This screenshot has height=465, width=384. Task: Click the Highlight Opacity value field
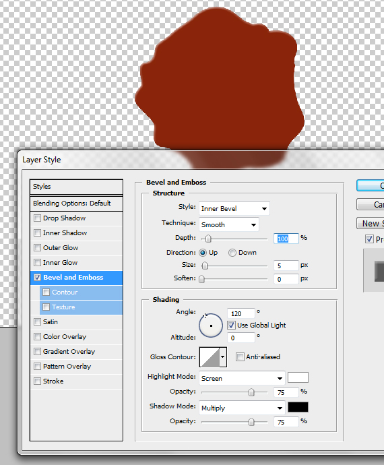(286, 392)
